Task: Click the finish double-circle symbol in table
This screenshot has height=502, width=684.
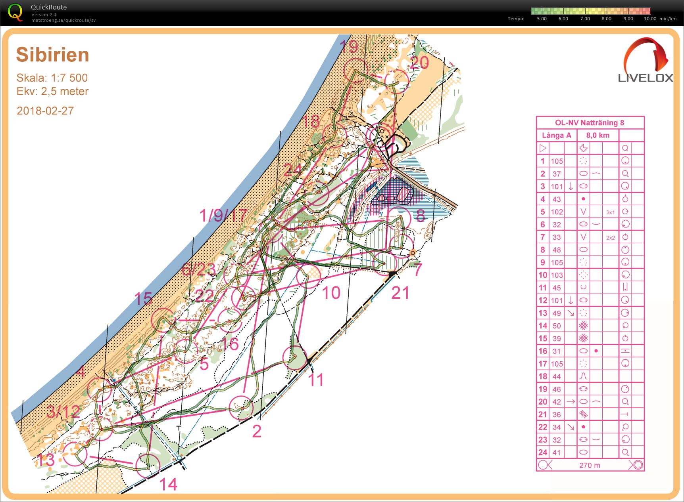Action: click(638, 465)
